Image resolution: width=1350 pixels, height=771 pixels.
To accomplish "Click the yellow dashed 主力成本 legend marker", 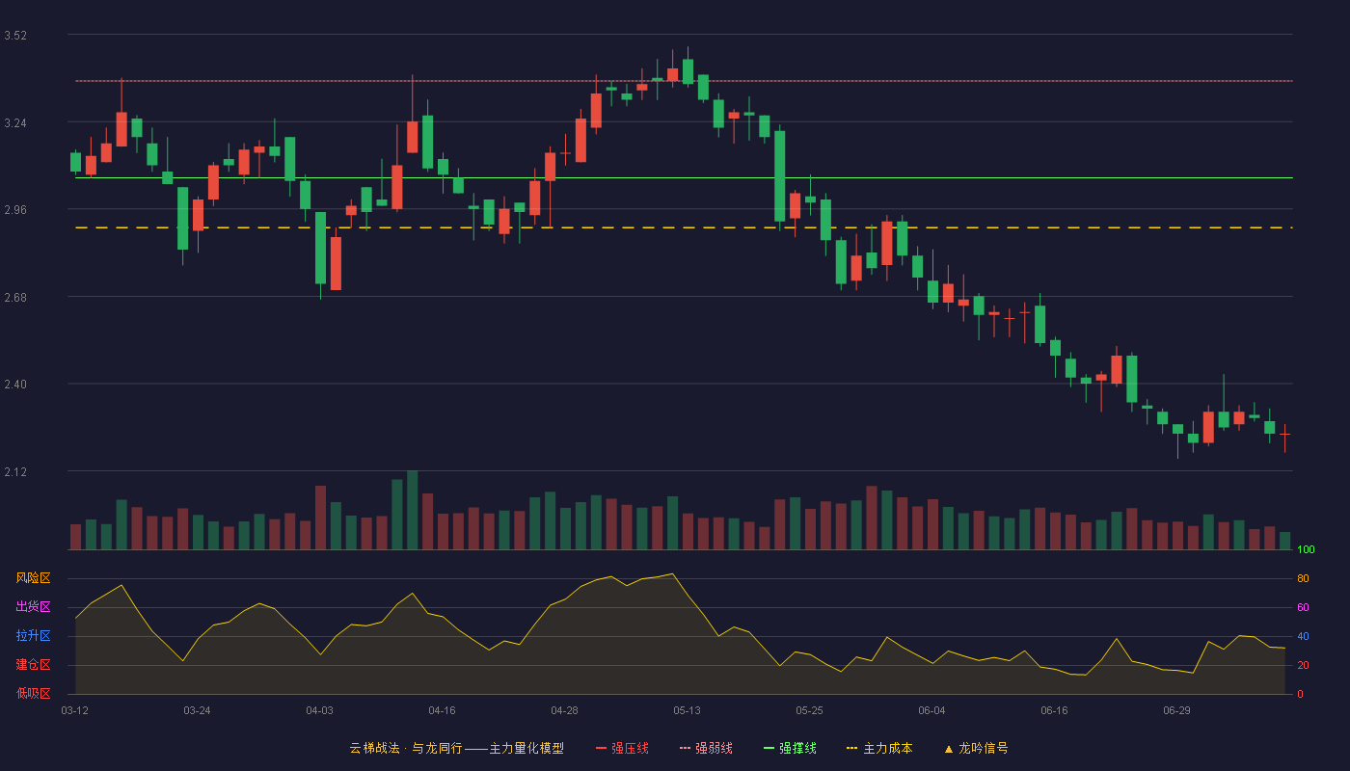I will tap(852, 749).
